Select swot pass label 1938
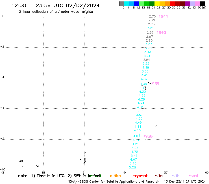Image resolution: width=209 pixels, height=184 pixels. [x=148, y=136]
